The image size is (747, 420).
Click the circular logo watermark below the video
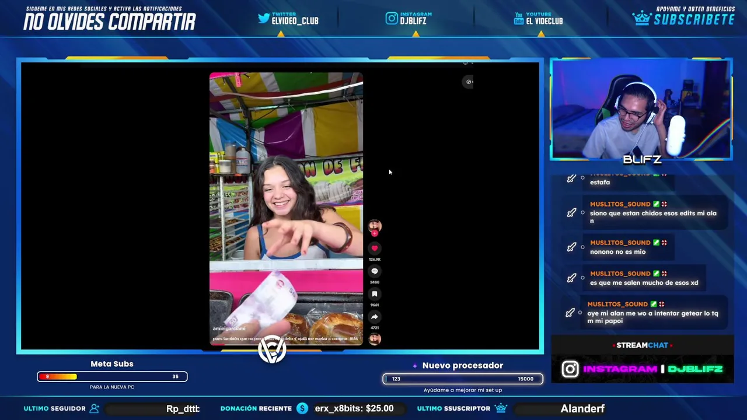coord(272,349)
